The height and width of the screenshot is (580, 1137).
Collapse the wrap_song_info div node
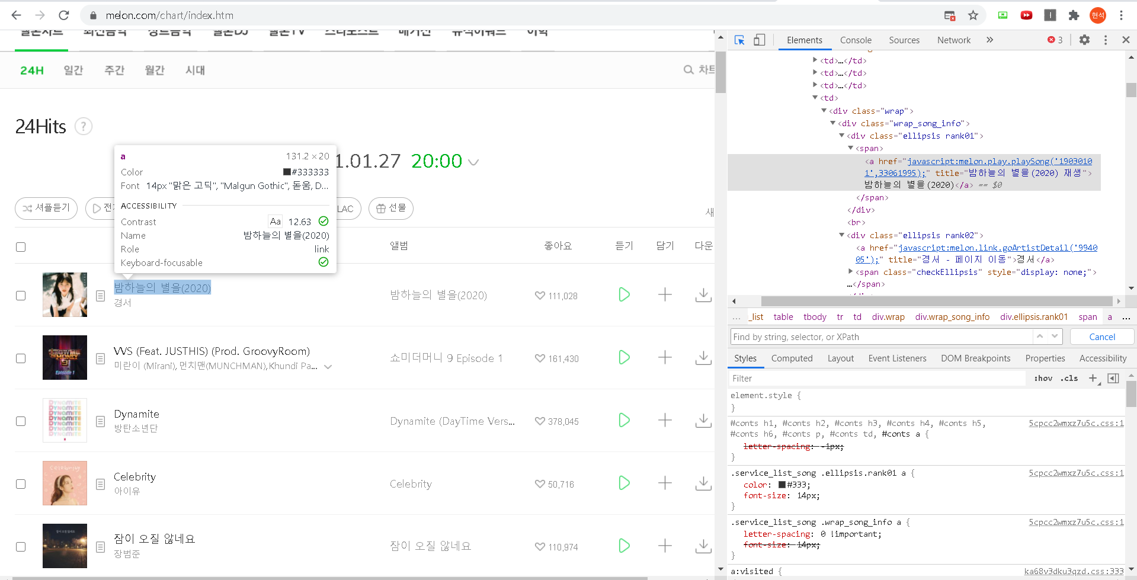[832, 123]
